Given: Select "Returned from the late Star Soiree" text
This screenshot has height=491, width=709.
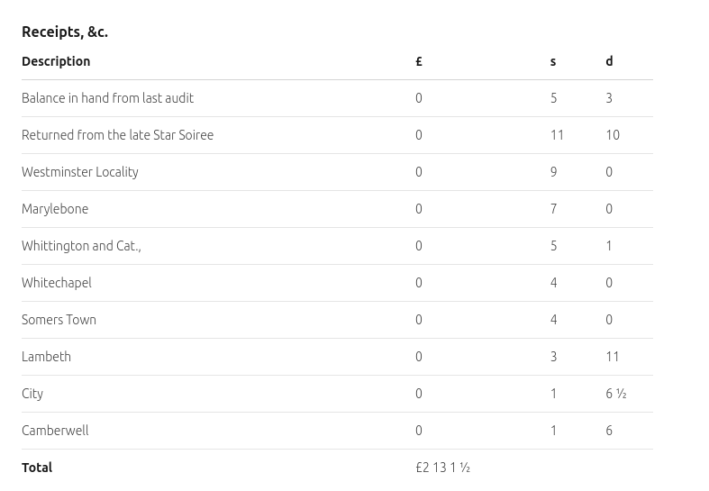Looking at the screenshot, I should tap(117, 135).
